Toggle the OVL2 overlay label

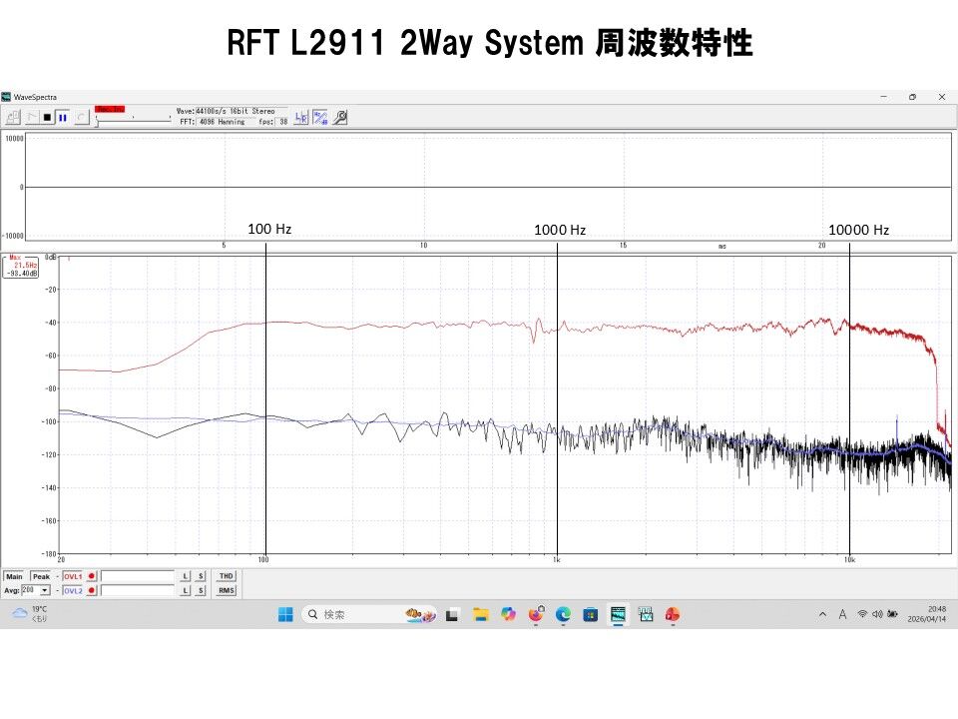coord(73,590)
